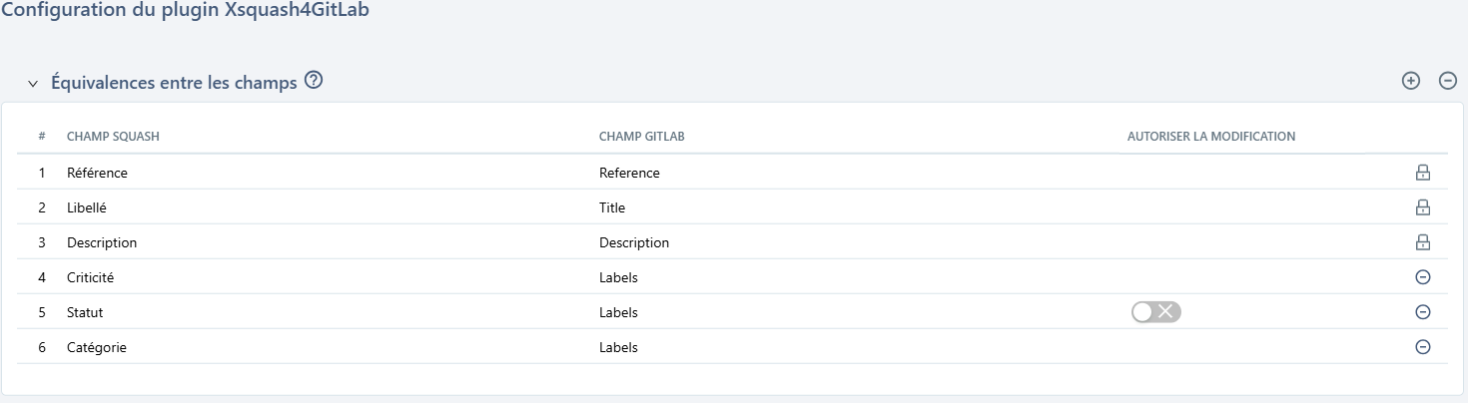Click the Équivalences entre les champs heading
The width and height of the screenshot is (1468, 403).
coord(174,84)
